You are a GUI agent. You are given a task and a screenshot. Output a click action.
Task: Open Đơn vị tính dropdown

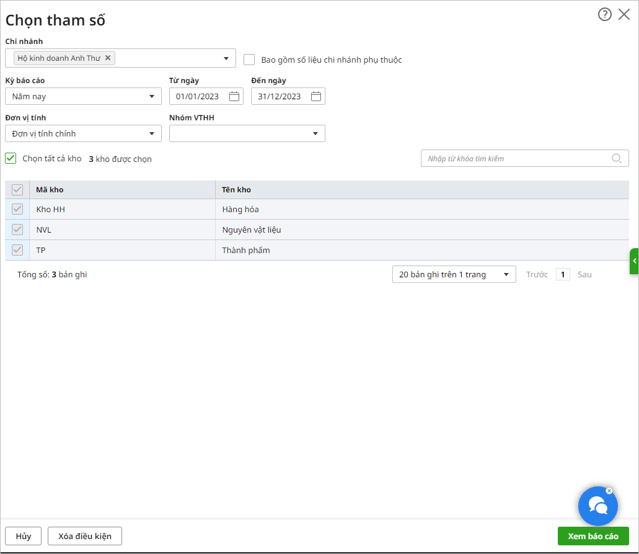point(152,133)
